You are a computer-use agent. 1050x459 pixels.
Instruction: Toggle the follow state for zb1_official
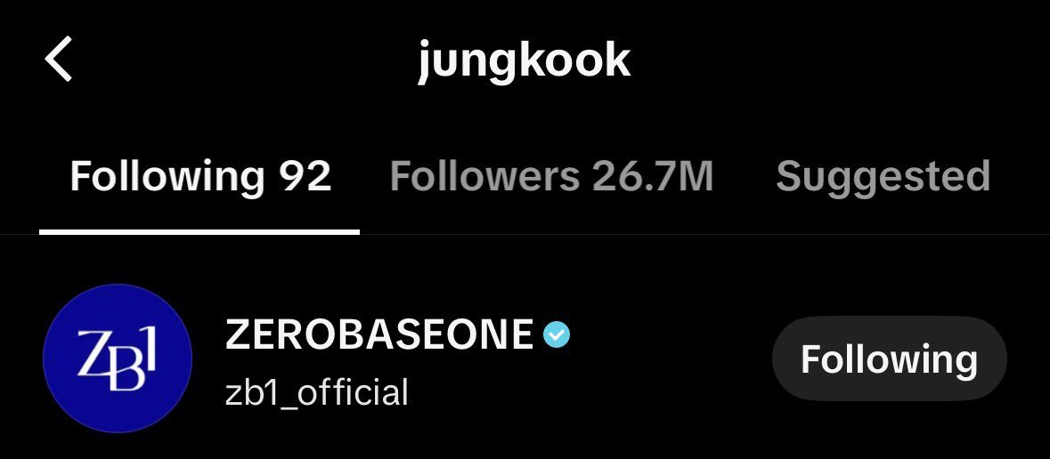(x=890, y=358)
